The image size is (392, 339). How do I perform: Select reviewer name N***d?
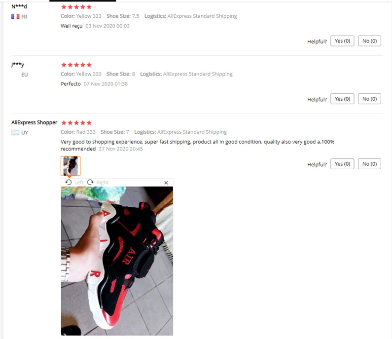(19, 6)
